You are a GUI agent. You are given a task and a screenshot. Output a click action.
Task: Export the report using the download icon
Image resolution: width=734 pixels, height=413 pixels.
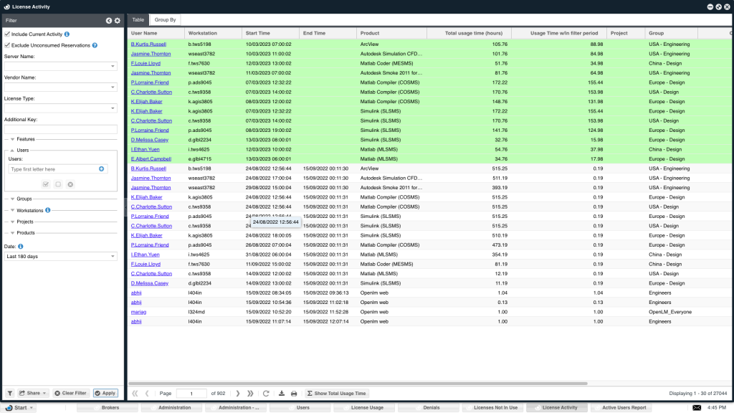point(281,393)
